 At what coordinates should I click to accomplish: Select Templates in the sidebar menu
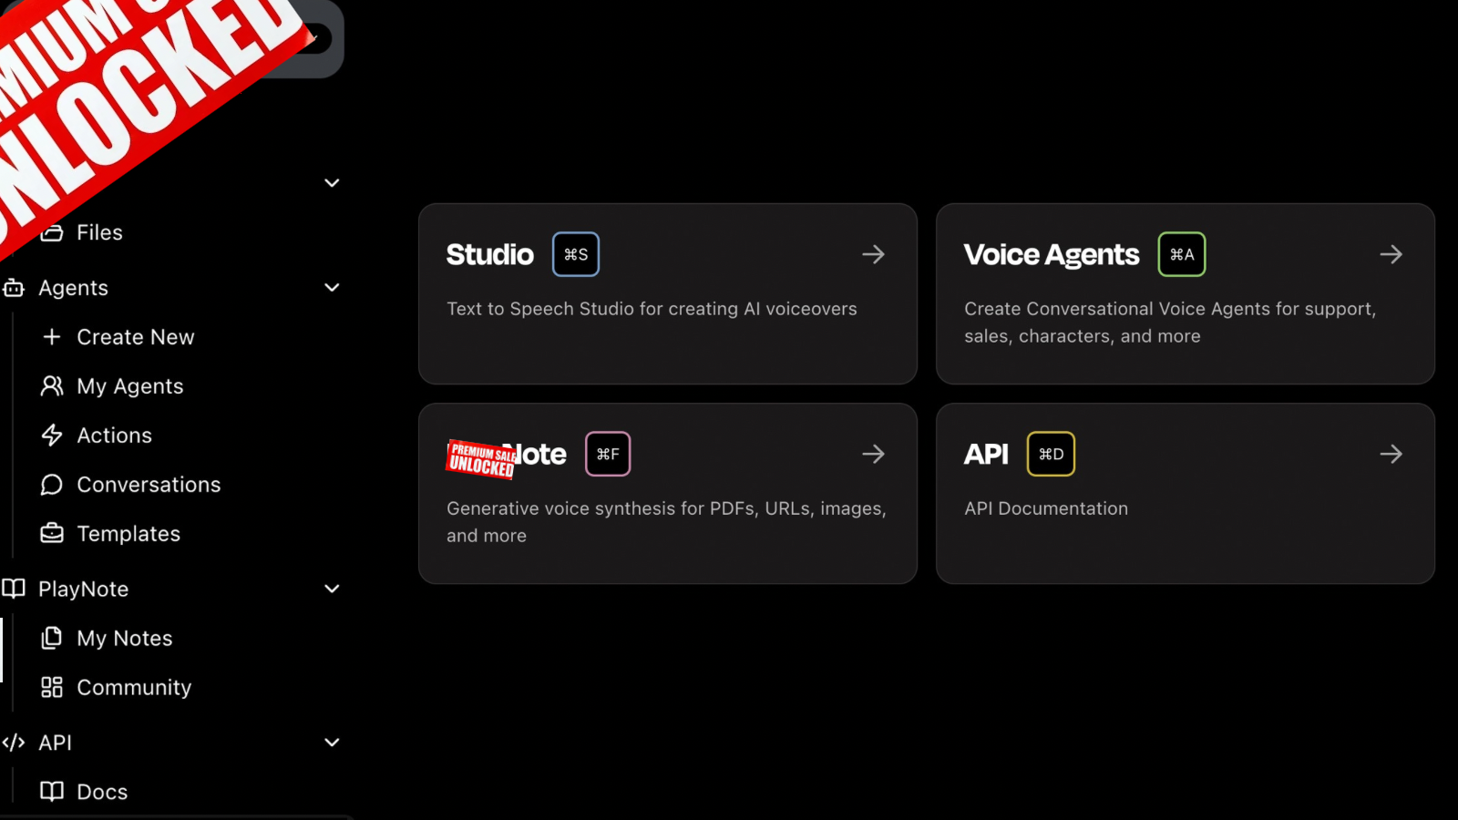[128, 534]
